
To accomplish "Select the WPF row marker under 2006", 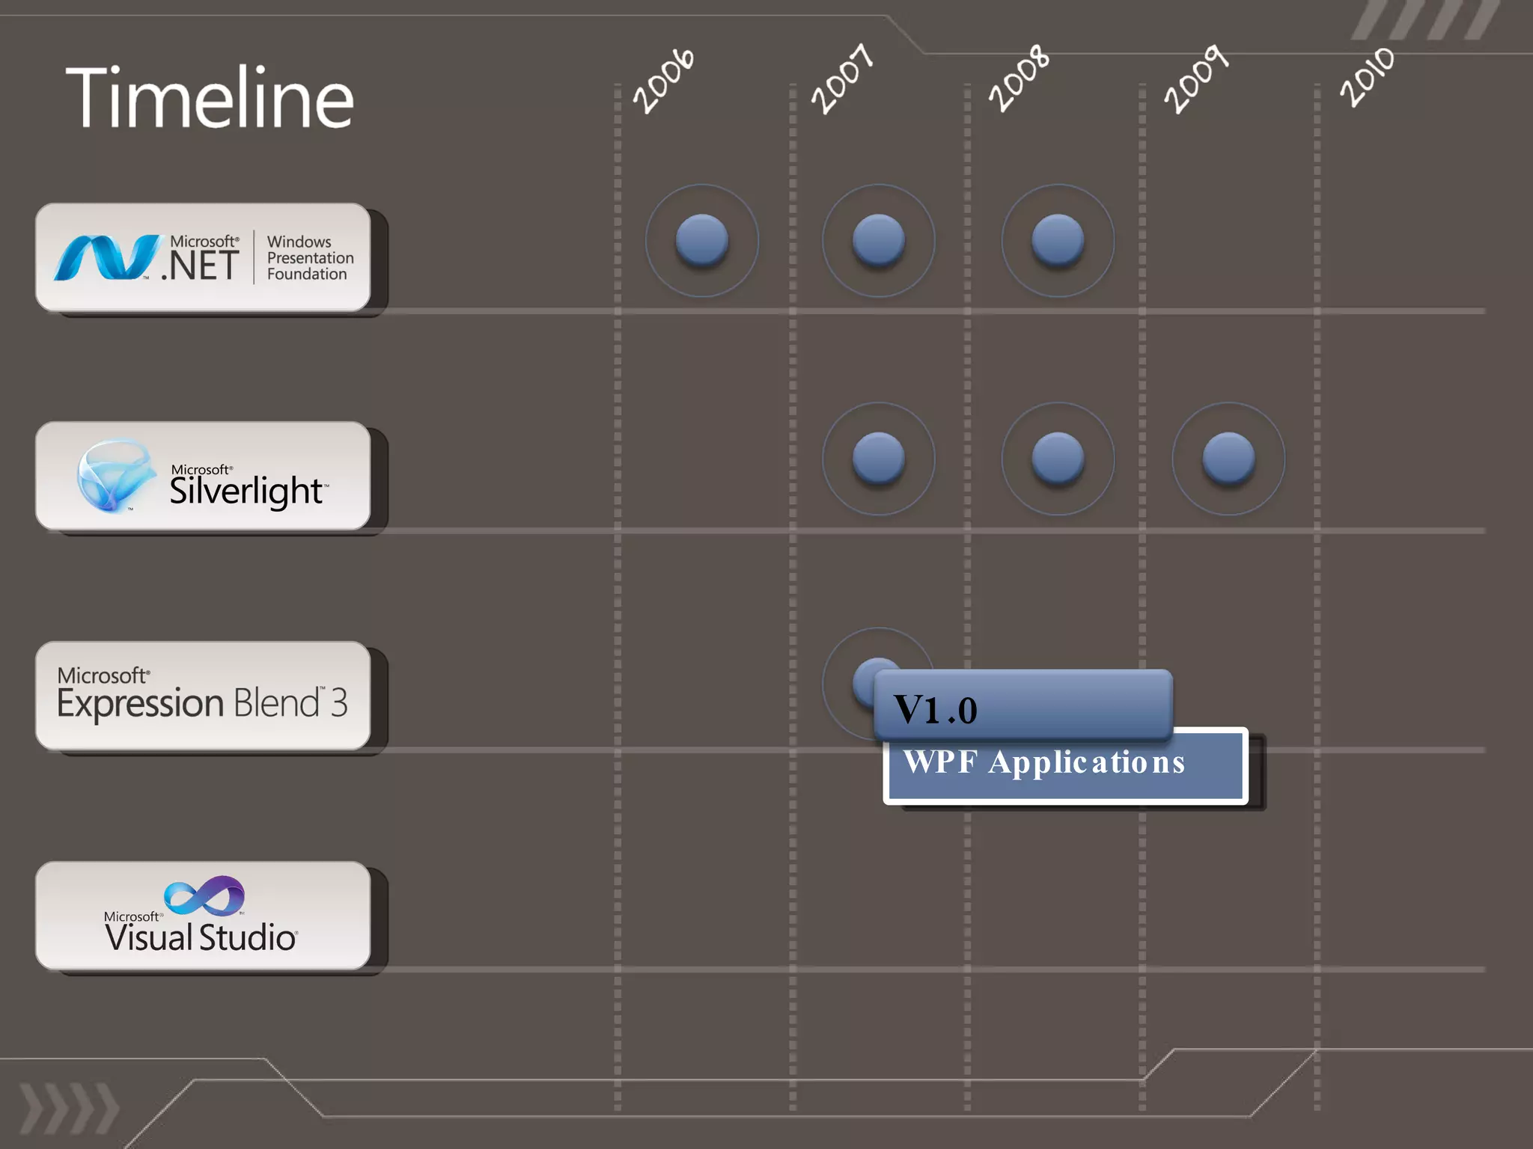I will point(702,241).
